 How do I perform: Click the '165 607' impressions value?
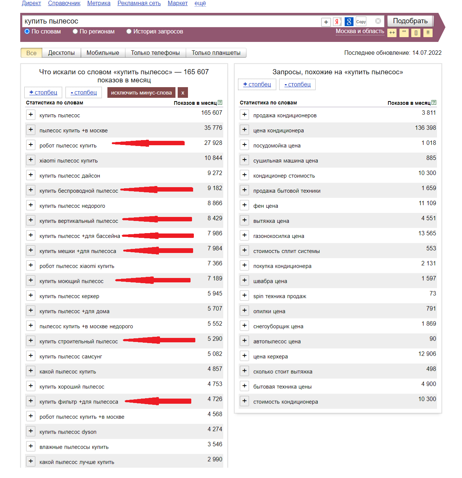pos(212,113)
